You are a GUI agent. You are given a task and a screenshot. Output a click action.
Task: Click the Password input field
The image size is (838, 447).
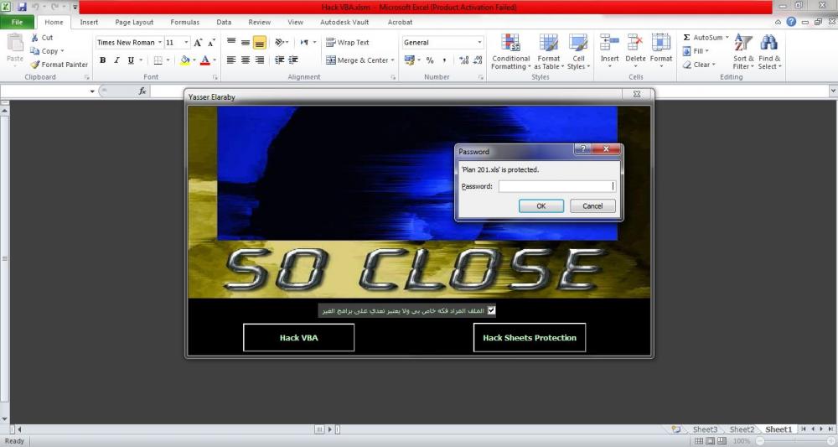coord(557,186)
